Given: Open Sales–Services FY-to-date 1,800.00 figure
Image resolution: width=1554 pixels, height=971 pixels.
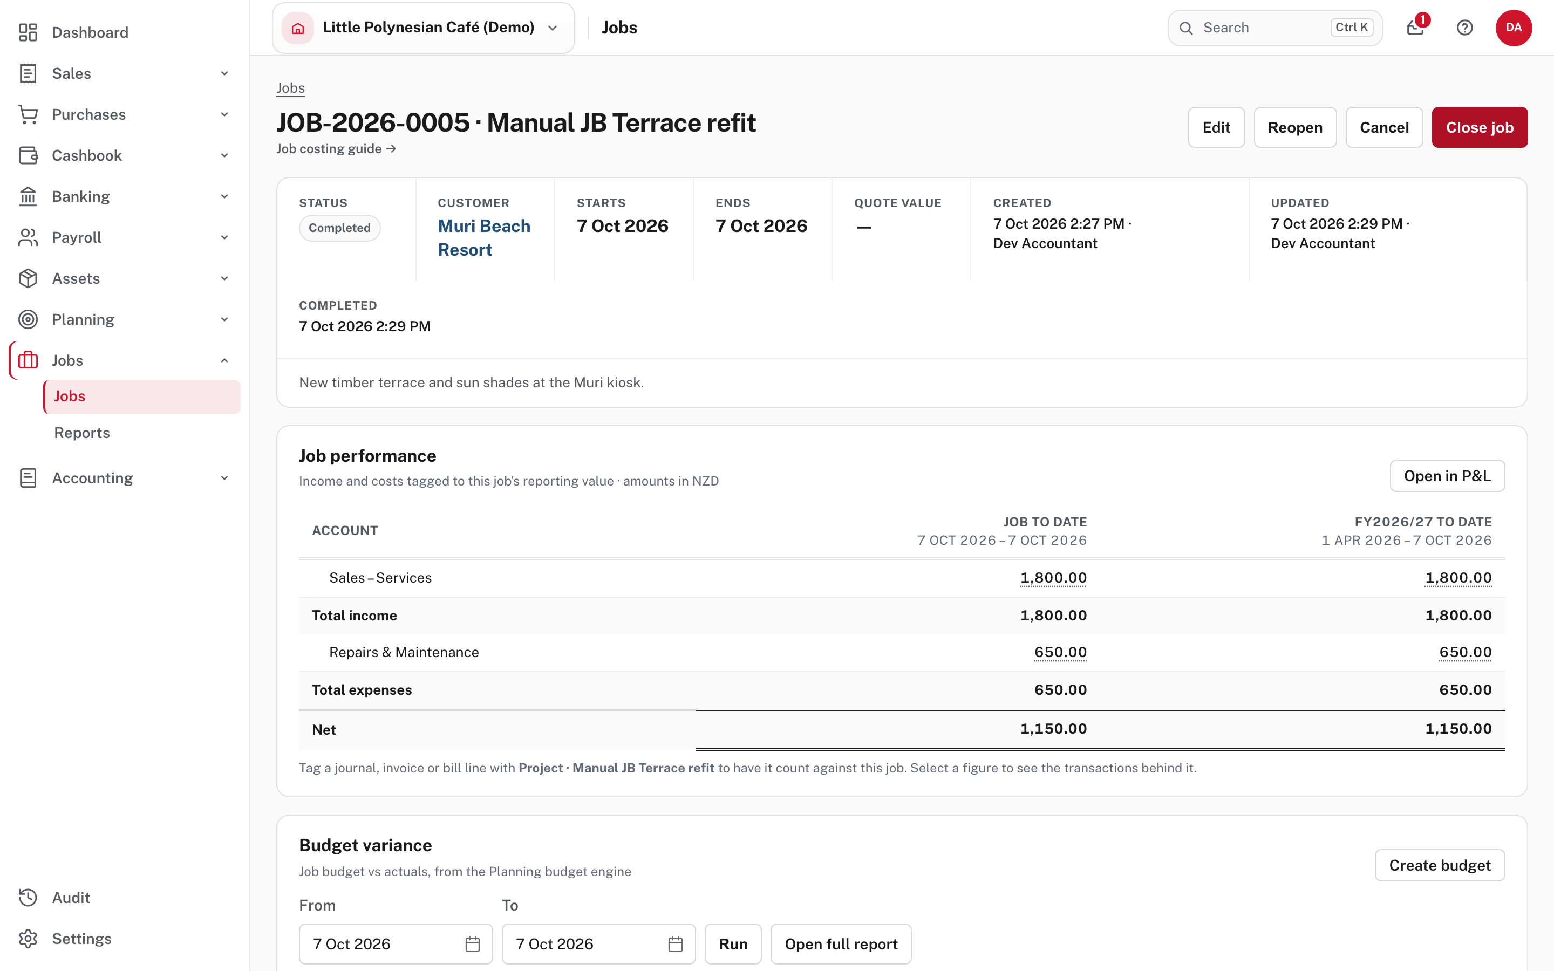Looking at the screenshot, I should [1458, 577].
